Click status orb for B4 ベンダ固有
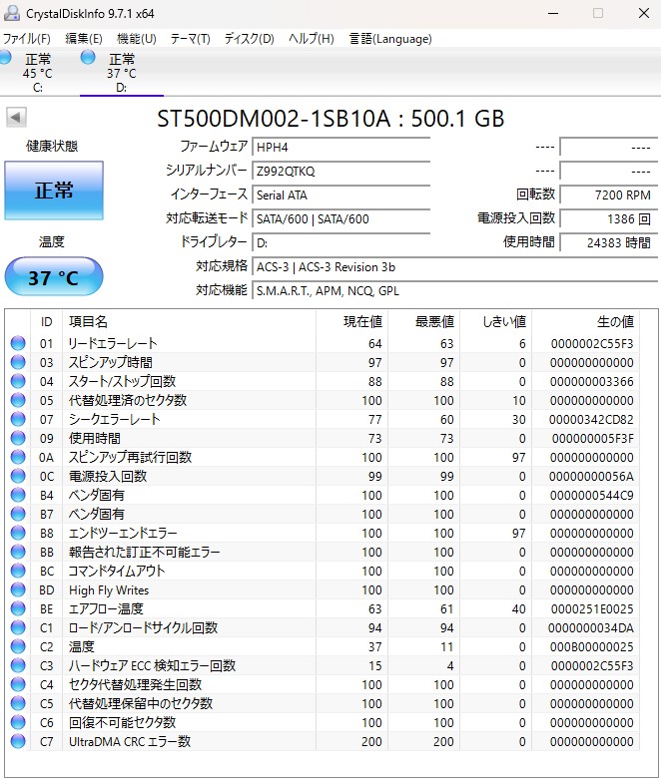Viewport: 661px width, 780px height. pos(18,495)
